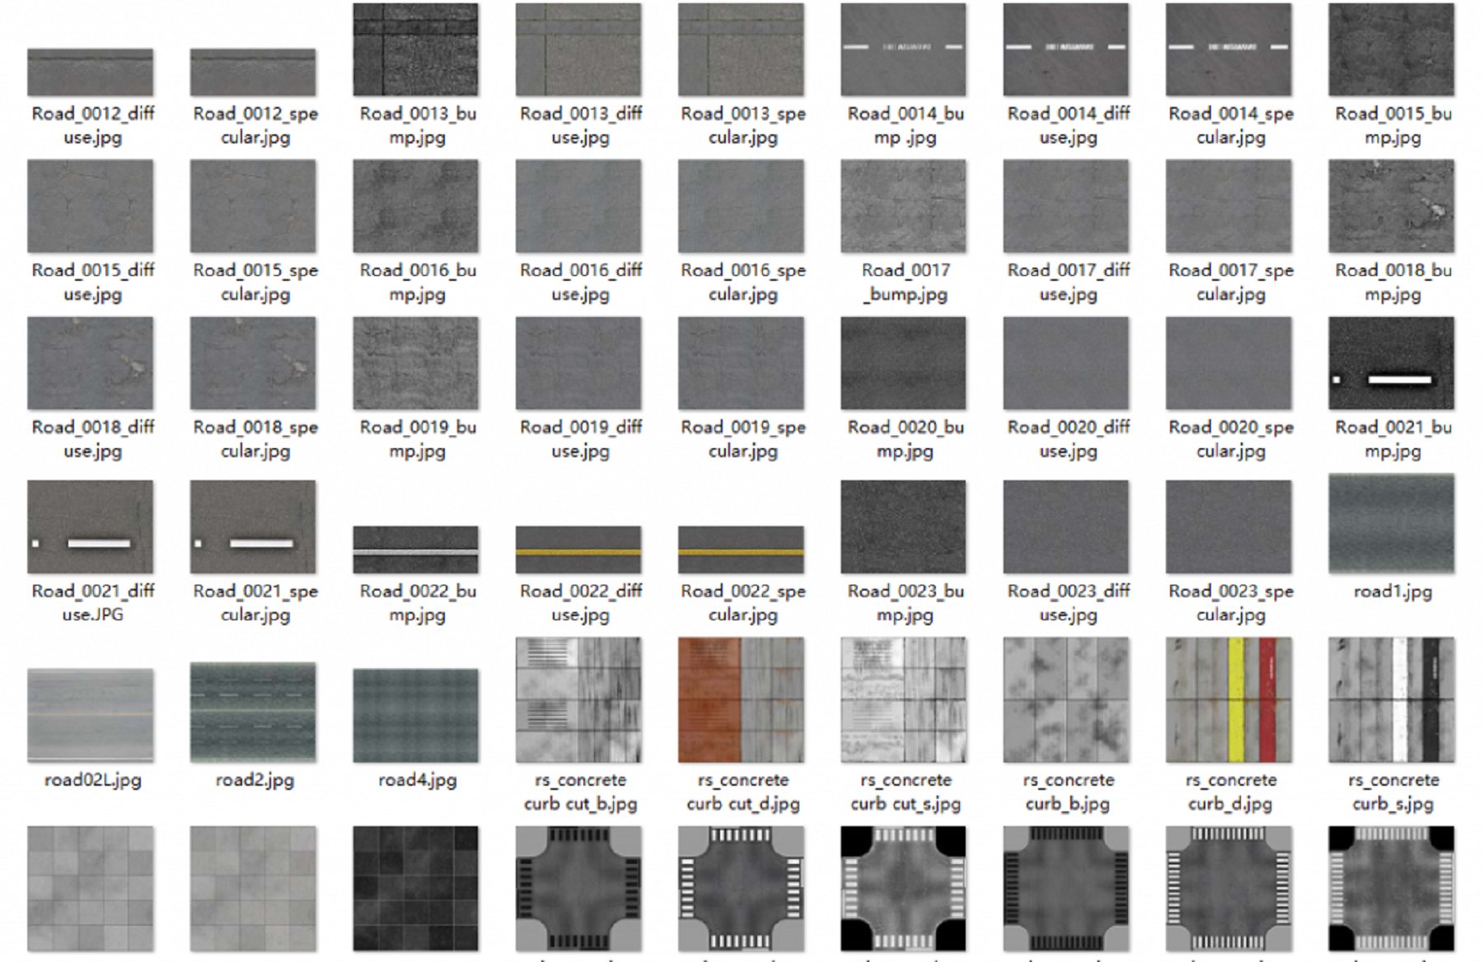Screen dimensions: 1483x962
Task: Select the Road_0018_bump.jpg thumbnail
Action: coord(1392,206)
